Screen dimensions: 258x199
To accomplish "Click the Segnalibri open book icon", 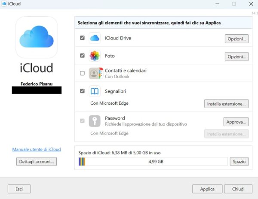I will 95,91.
